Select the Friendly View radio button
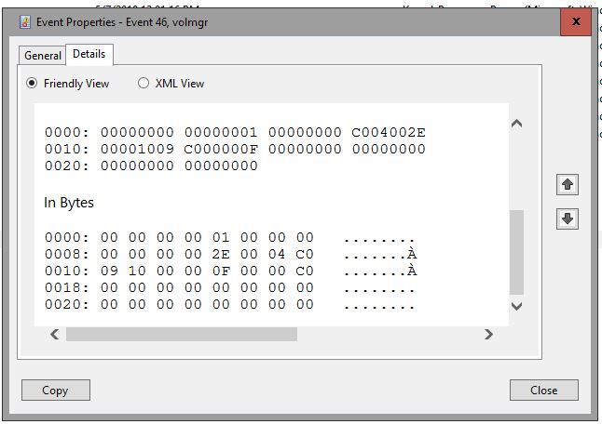Viewport: 602px width, 424px height. (32, 83)
